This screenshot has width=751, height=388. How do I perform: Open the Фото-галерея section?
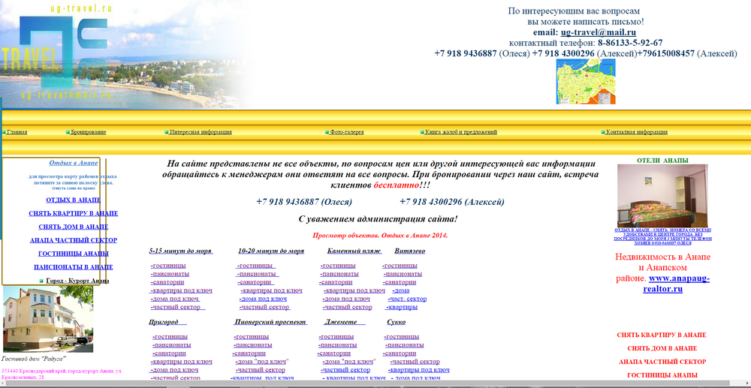347,132
